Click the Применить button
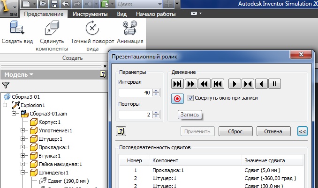The width and height of the screenshot is (318, 188). click(x=197, y=131)
